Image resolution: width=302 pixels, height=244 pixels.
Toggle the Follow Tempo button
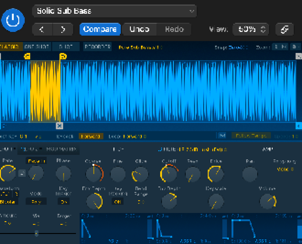[251, 136]
